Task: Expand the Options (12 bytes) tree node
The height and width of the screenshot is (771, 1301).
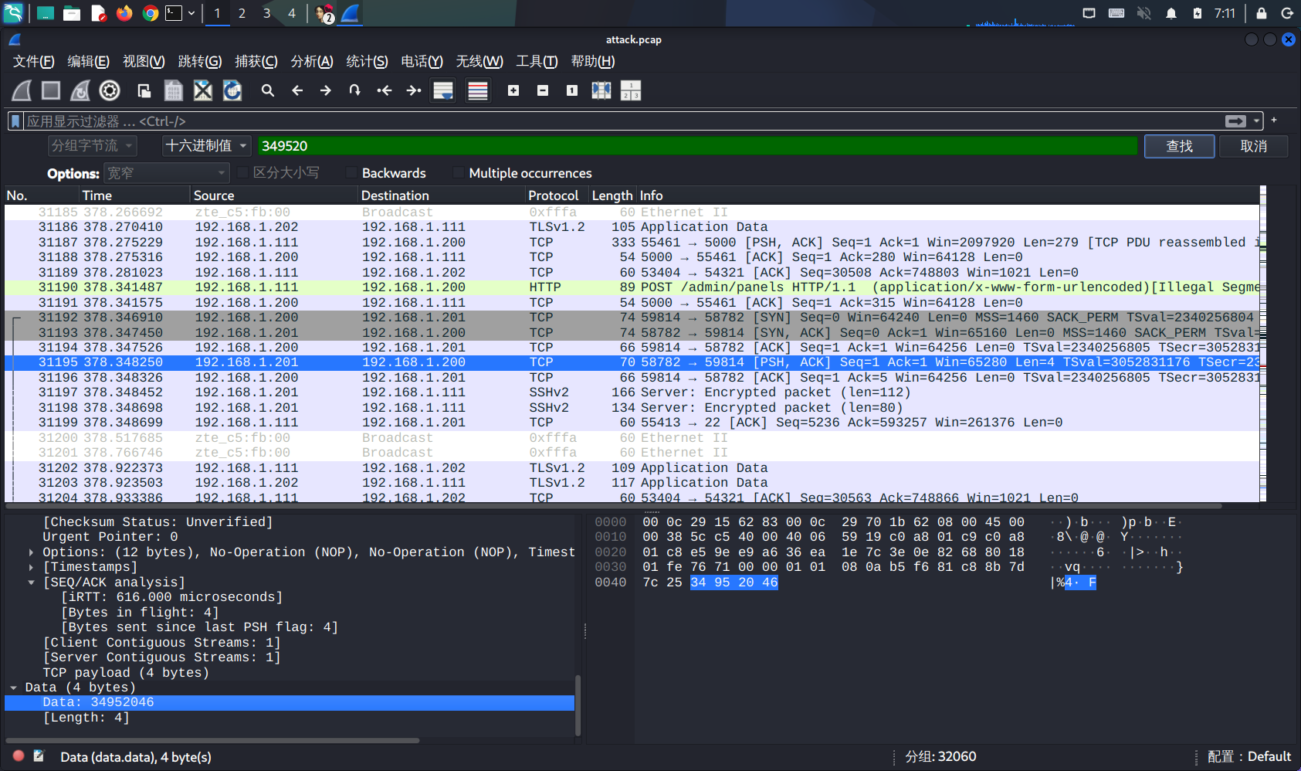Action: [31, 552]
